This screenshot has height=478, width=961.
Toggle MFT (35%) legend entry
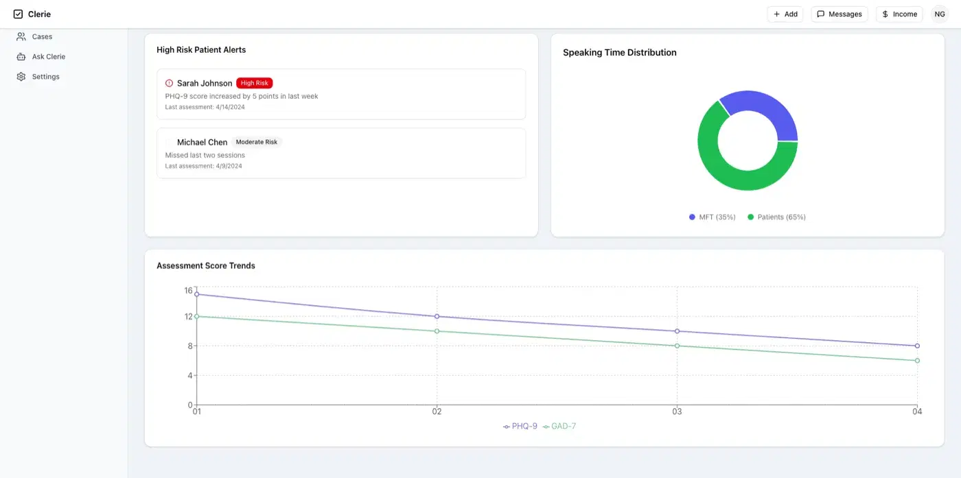coord(713,217)
